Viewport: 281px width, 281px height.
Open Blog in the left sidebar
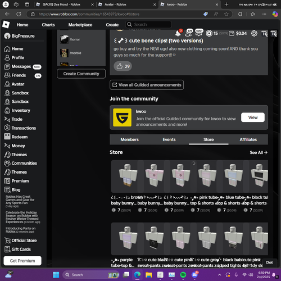12,190
